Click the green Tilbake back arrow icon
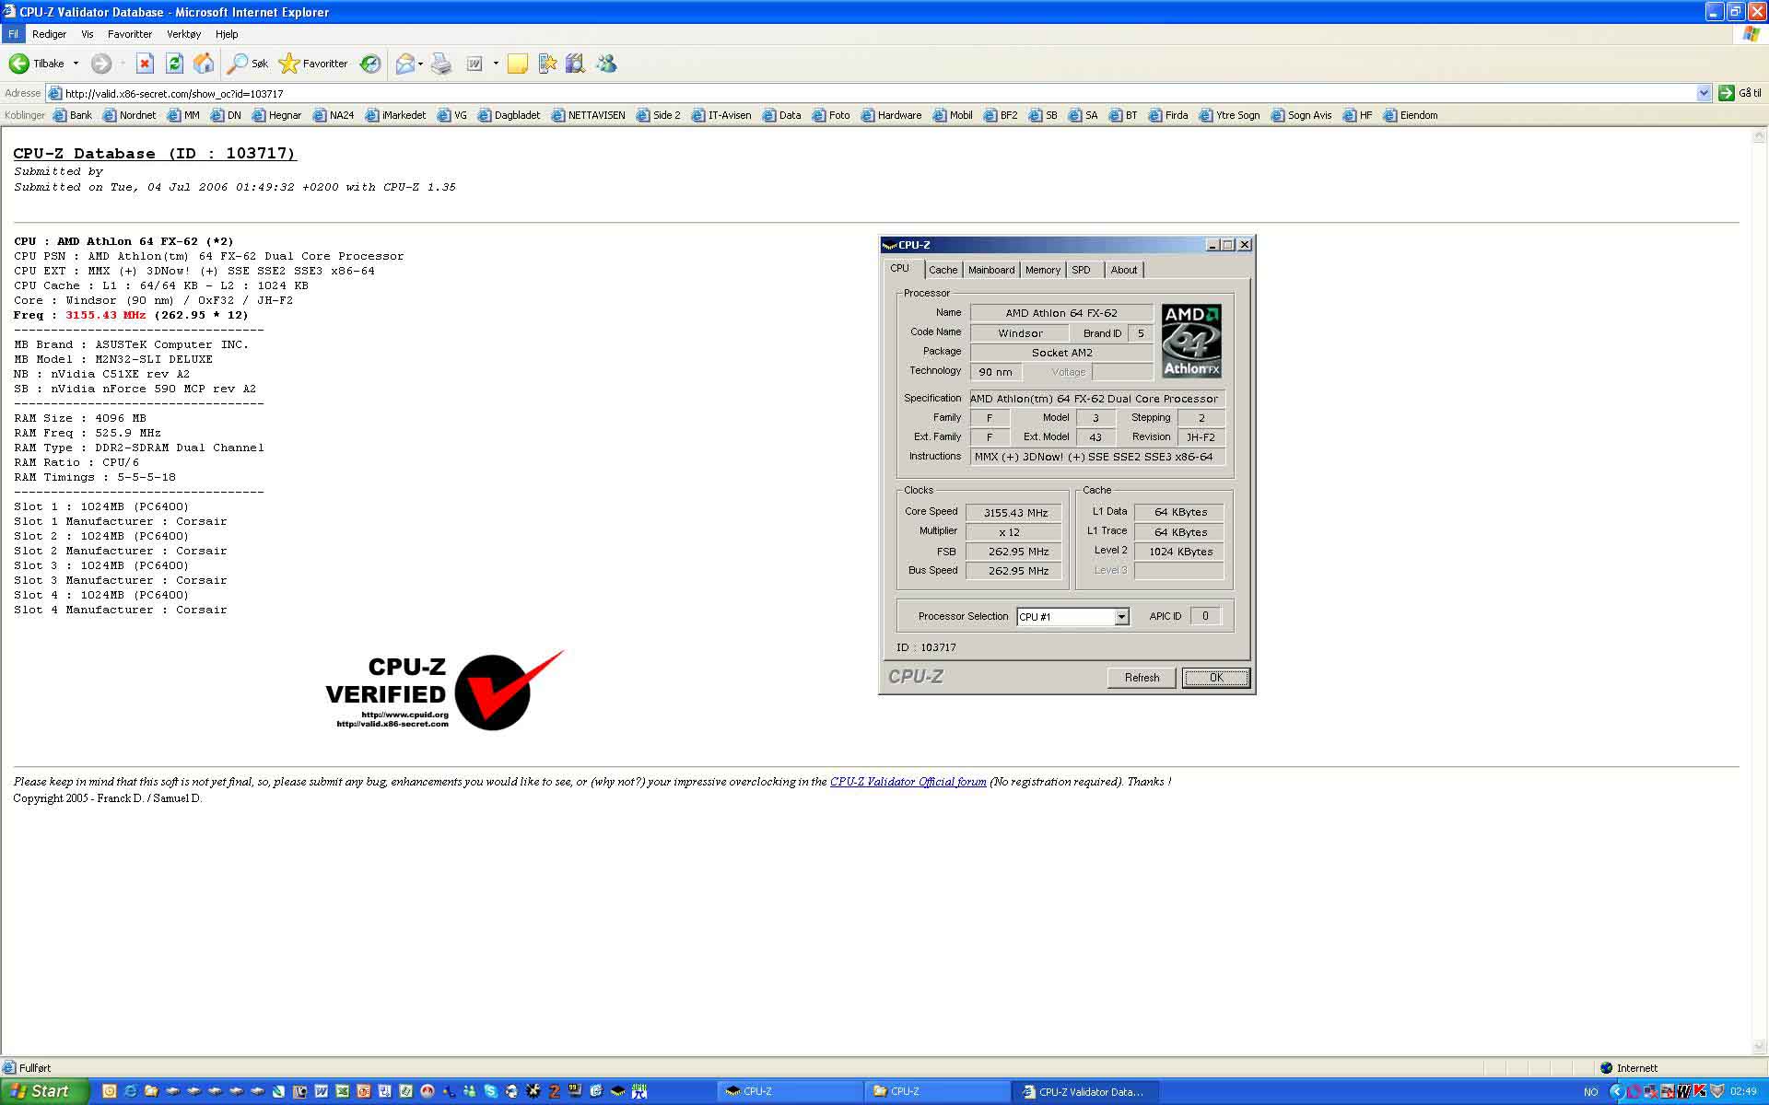Screen dimensions: 1769x1105 point(18,64)
